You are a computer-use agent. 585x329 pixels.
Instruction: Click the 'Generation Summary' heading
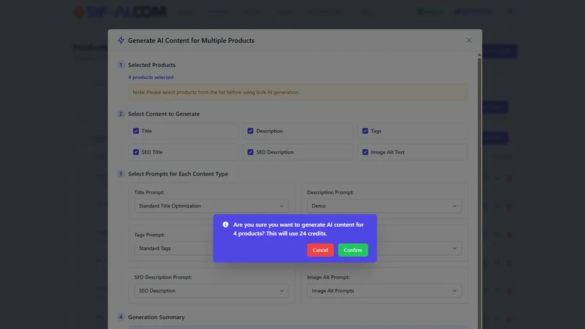click(156, 317)
